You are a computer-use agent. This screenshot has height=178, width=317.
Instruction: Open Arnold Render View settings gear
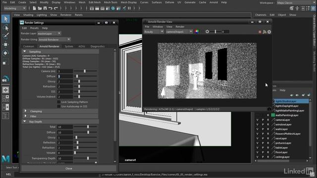[269, 32]
